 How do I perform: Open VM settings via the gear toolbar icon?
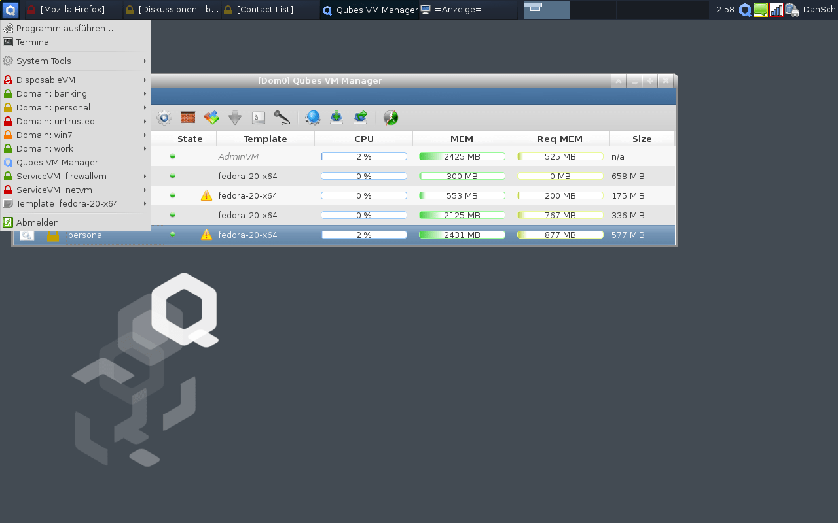tap(164, 118)
